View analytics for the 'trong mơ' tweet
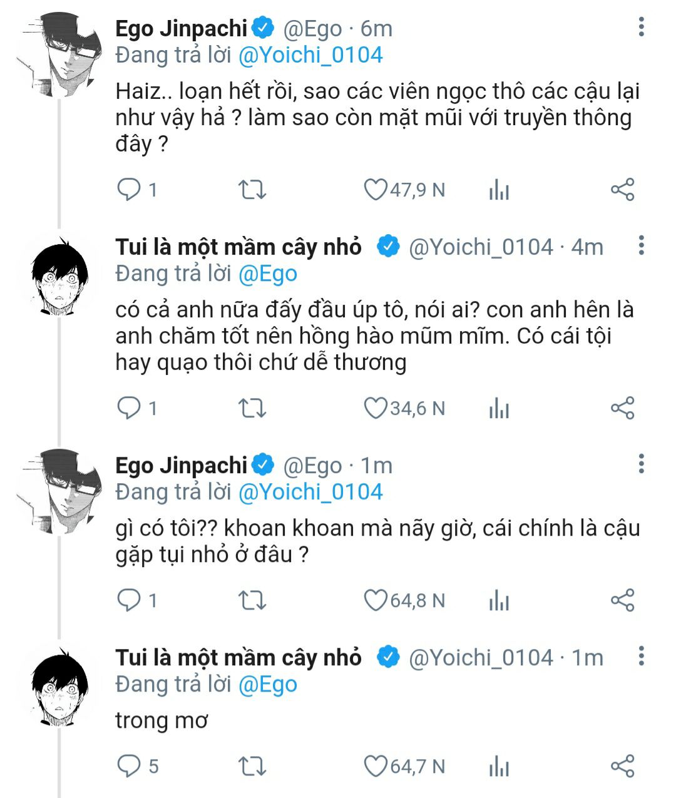 [x=499, y=766]
